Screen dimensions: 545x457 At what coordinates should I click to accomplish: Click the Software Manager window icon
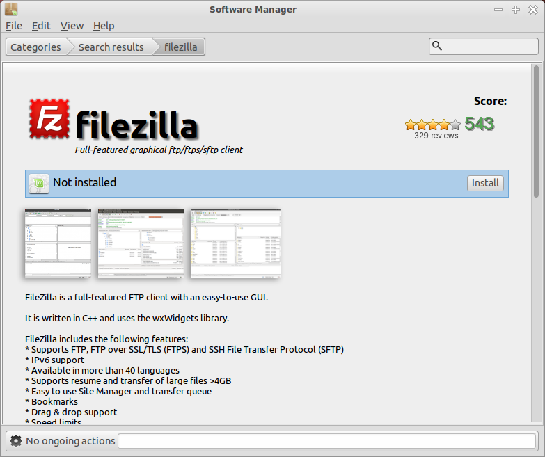[11, 9]
